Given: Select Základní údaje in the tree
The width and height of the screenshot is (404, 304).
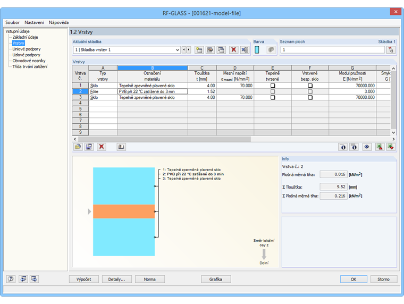Looking at the screenshot, I should pos(26,37).
